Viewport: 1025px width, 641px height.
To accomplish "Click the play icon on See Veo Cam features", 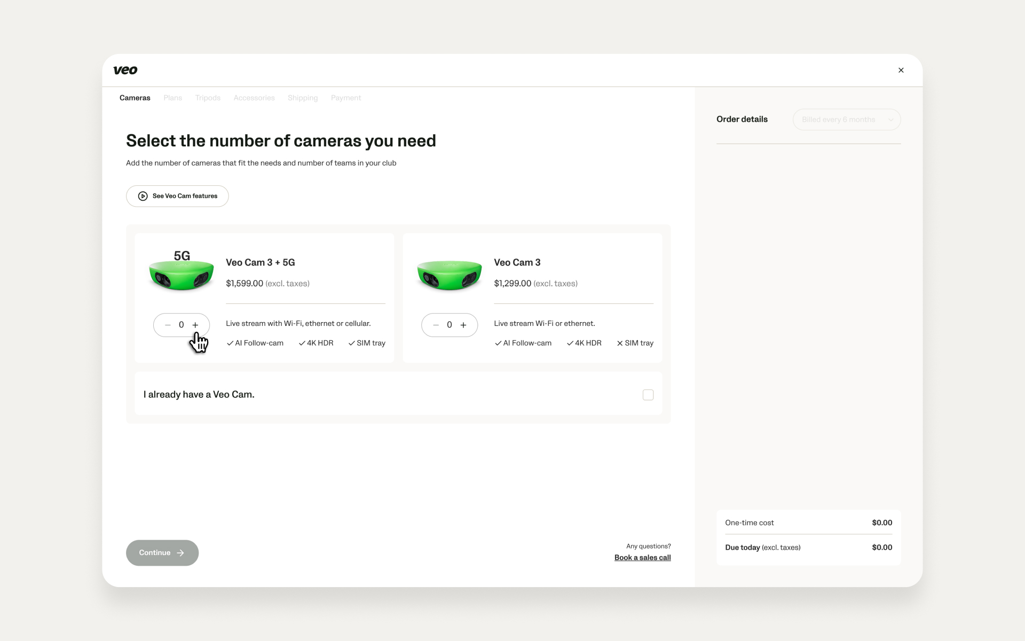I will (143, 196).
